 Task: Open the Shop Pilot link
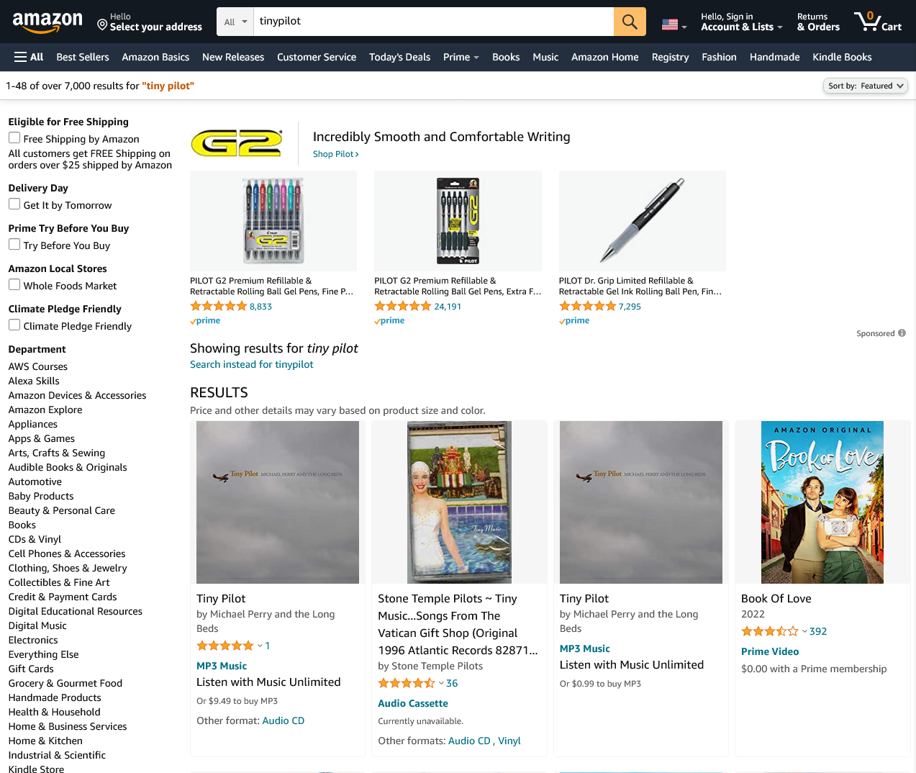click(x=335, y=154)
